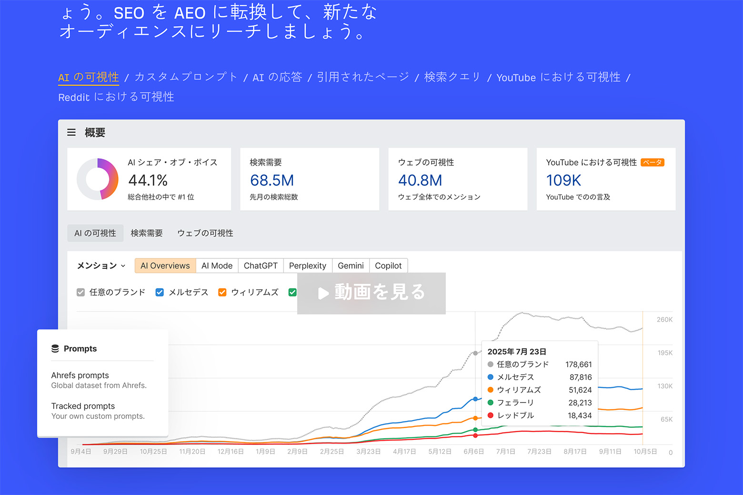Viewport: 743px width, 495px height.
Task: Open the AI の応答 link
Action: 277,77
